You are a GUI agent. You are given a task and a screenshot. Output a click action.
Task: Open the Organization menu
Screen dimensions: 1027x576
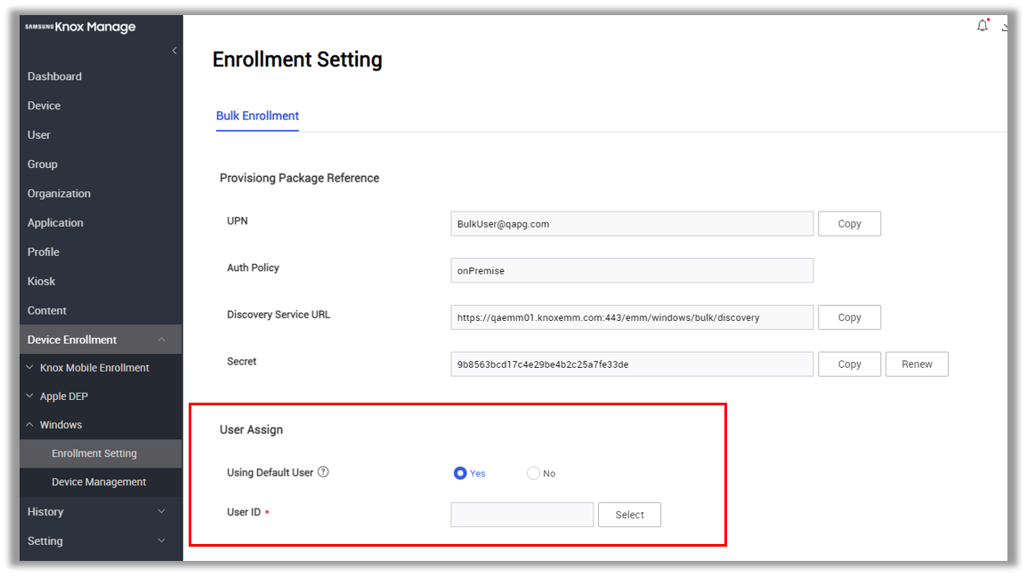(59, 194)
